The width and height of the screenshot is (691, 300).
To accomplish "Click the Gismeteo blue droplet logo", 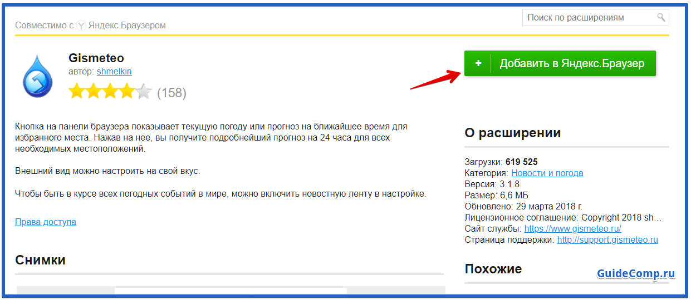I will coord(37,76).
